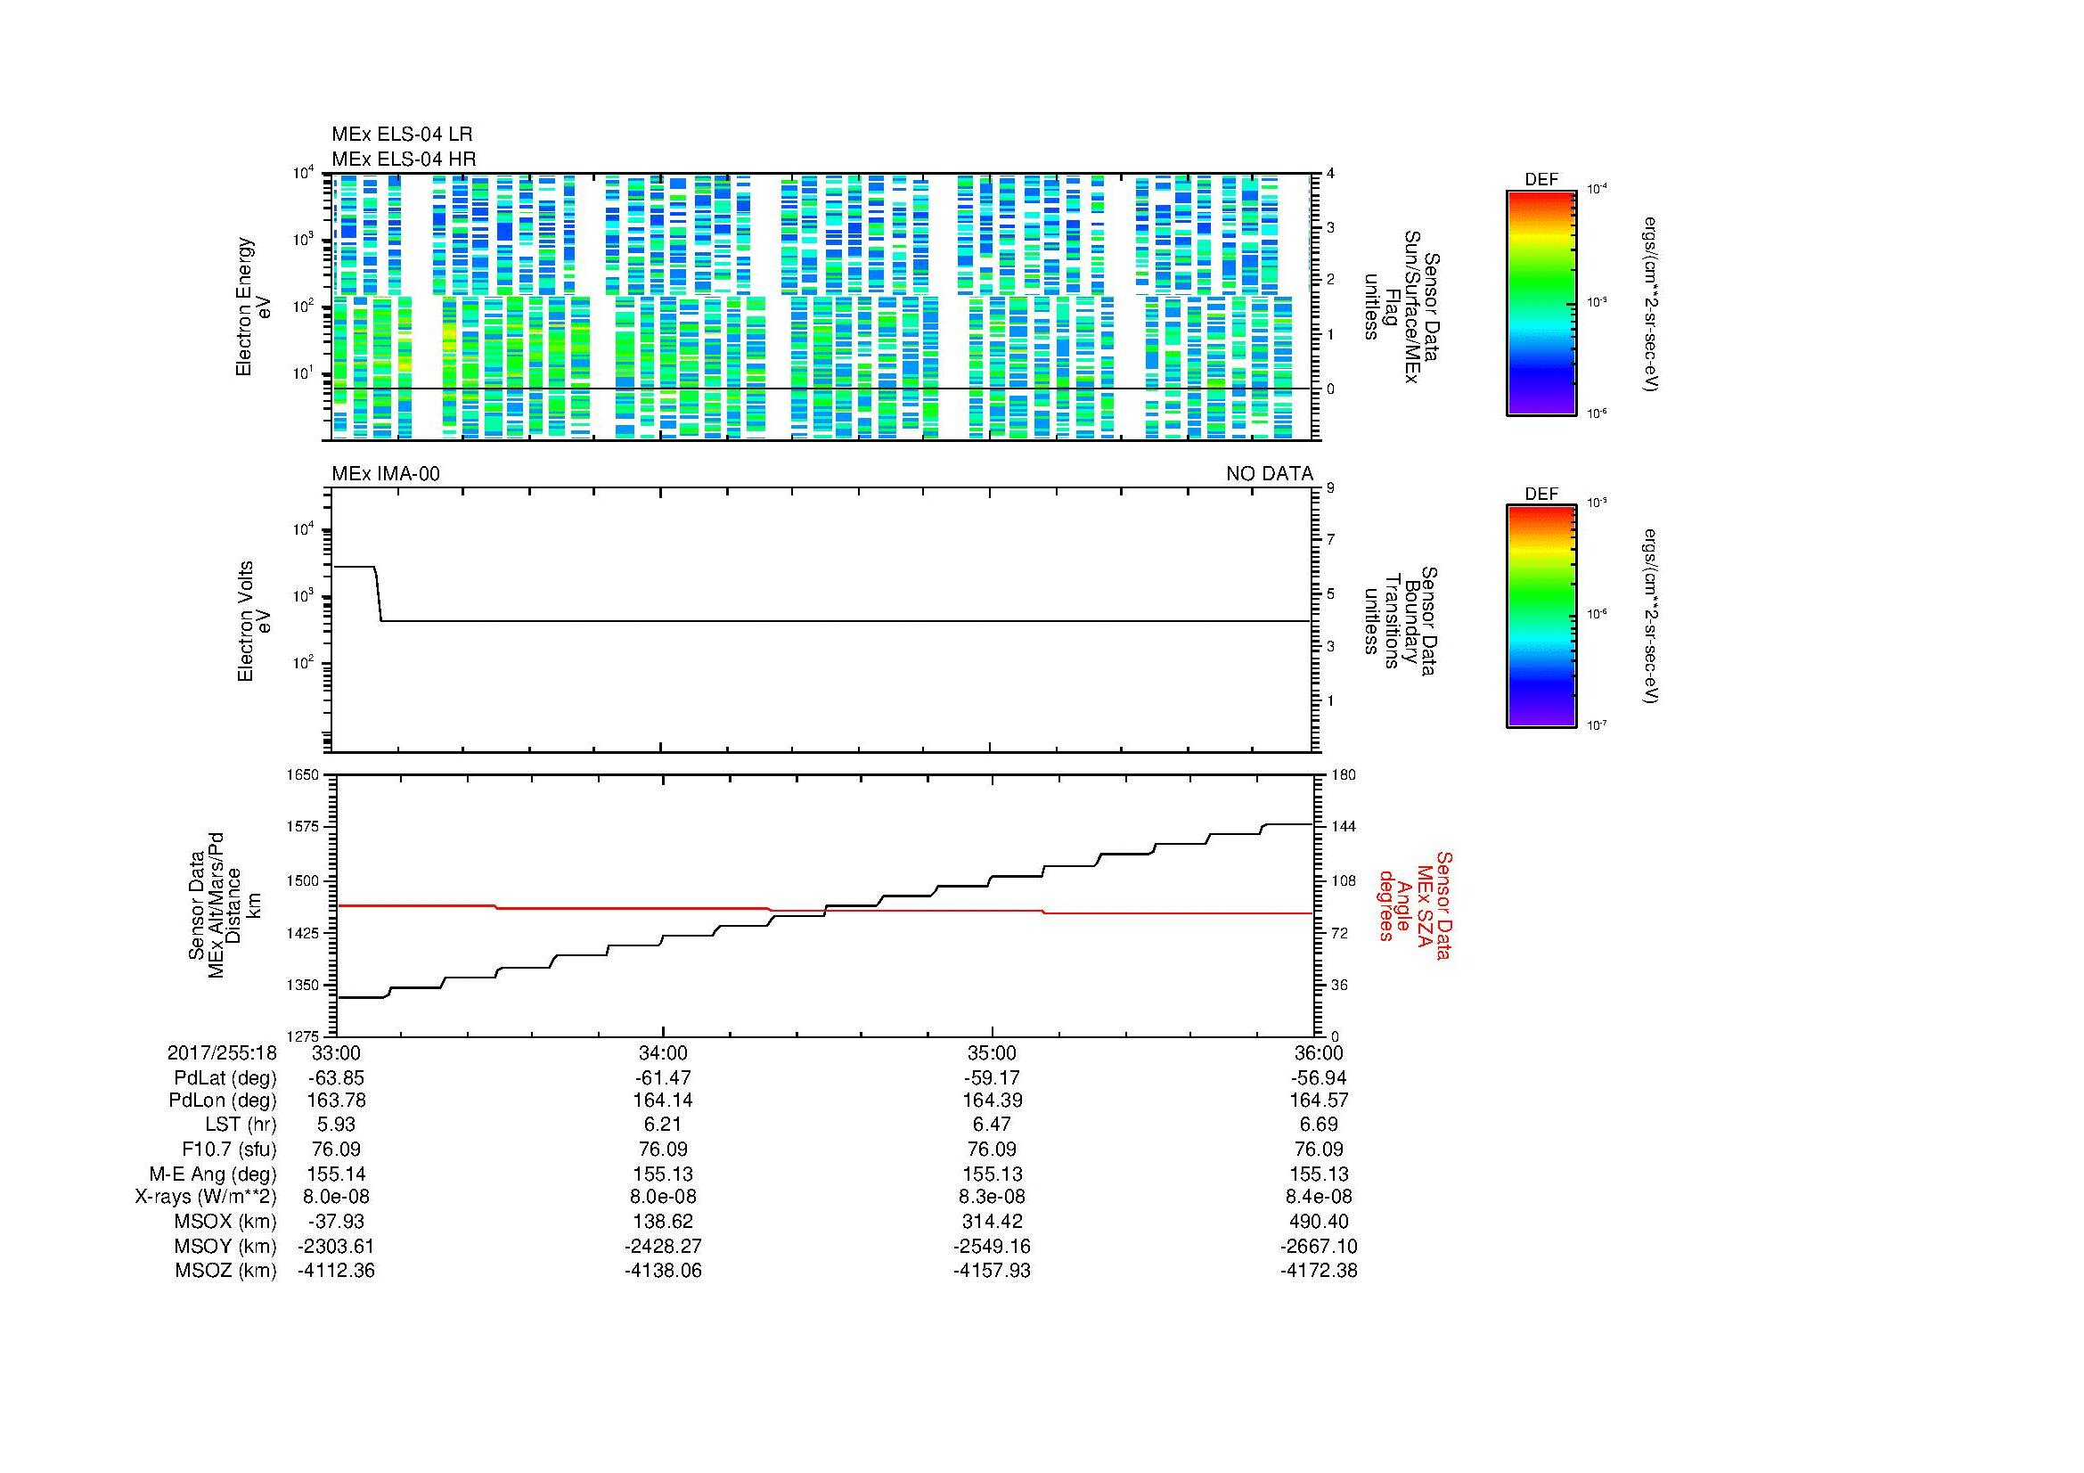Click the X-rays value '8.3e-08'
Viewport: 2084px width, 1473px height.
point(992,1197)
